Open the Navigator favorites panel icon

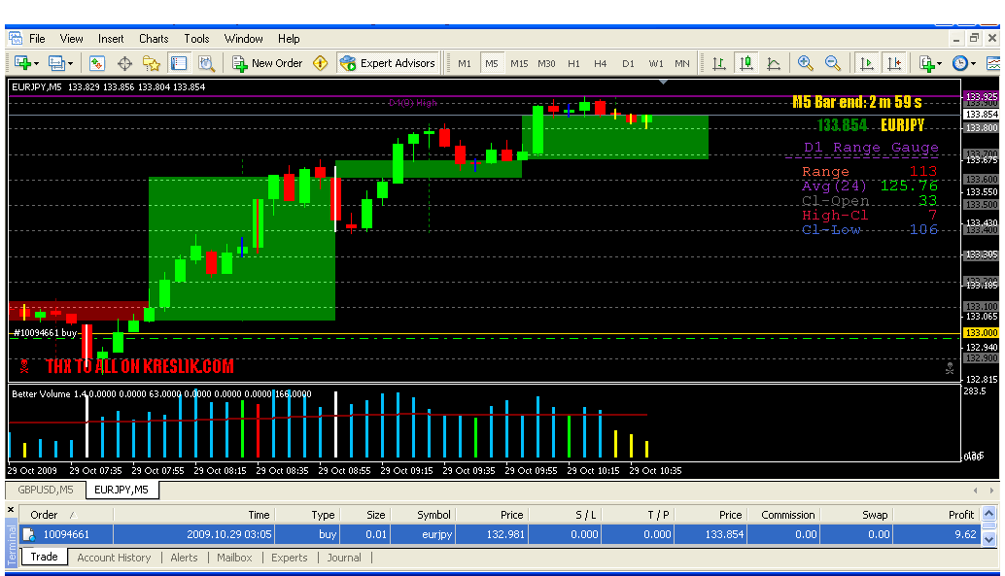152,63
